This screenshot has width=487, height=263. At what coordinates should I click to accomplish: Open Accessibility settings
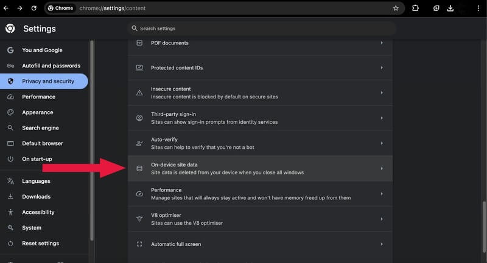pos(44,212)
